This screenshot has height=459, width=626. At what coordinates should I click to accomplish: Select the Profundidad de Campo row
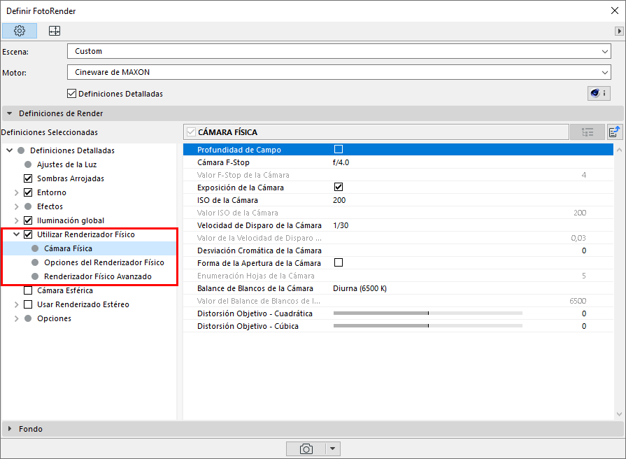pyautogui.click(x=398, y=150)
